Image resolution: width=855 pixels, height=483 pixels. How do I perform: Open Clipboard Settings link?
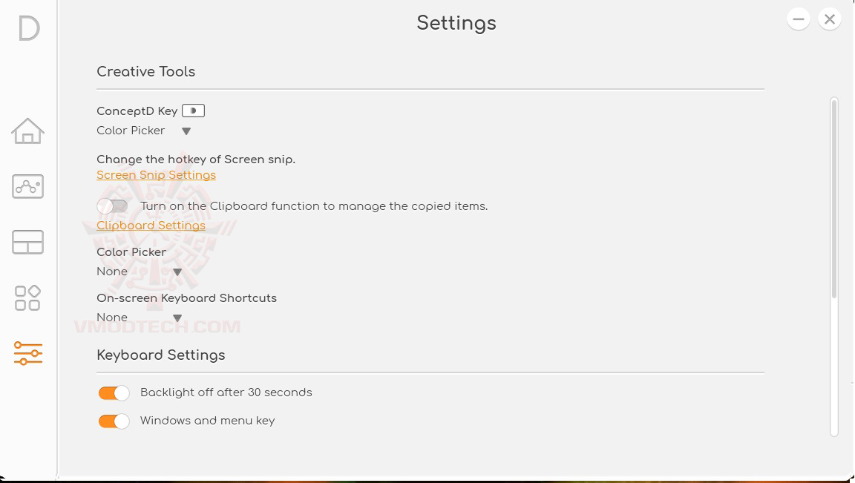click(151, 226)
